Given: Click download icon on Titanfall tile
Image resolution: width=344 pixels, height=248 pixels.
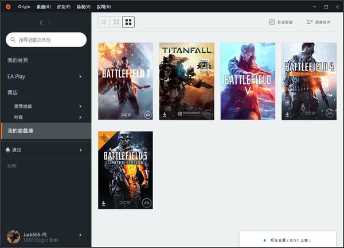Looking at the screenshot, I should (165, 114).
